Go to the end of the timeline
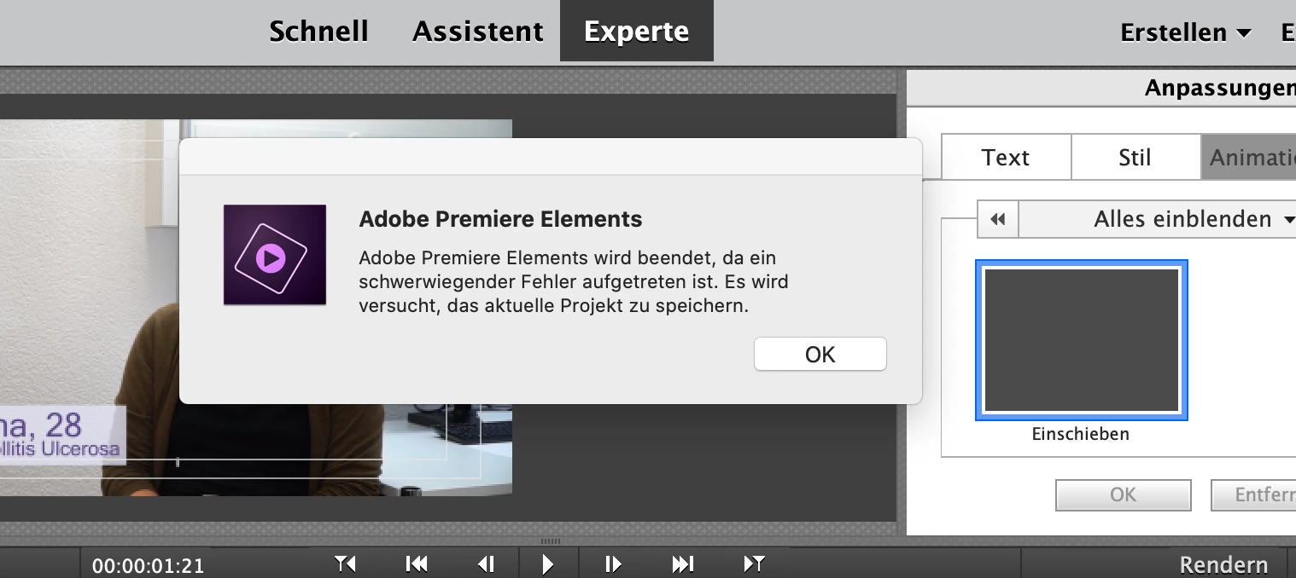The width and height of the screenshot is (1296, 578). pos(682,564)
